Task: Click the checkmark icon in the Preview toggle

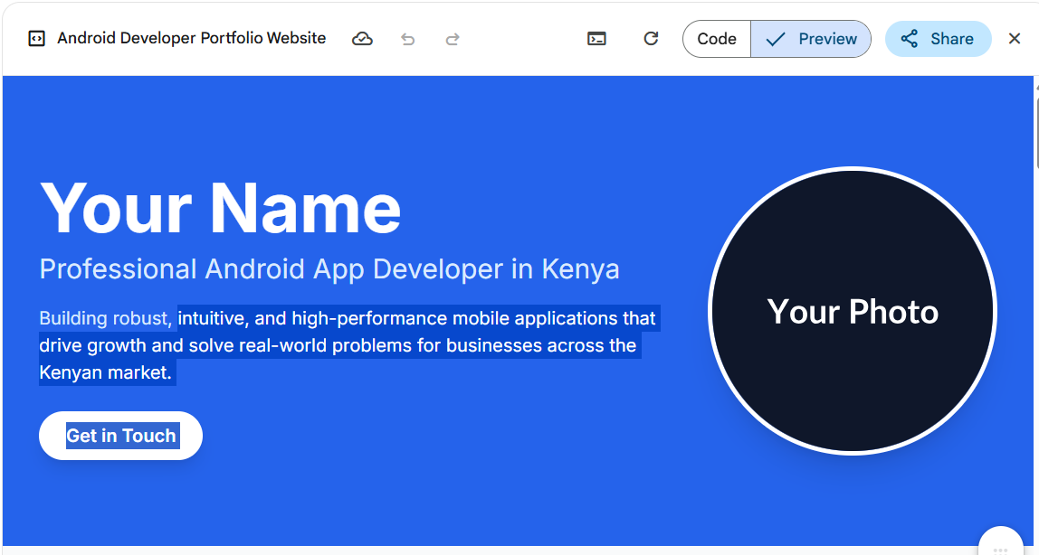Action: click(776, 39)
